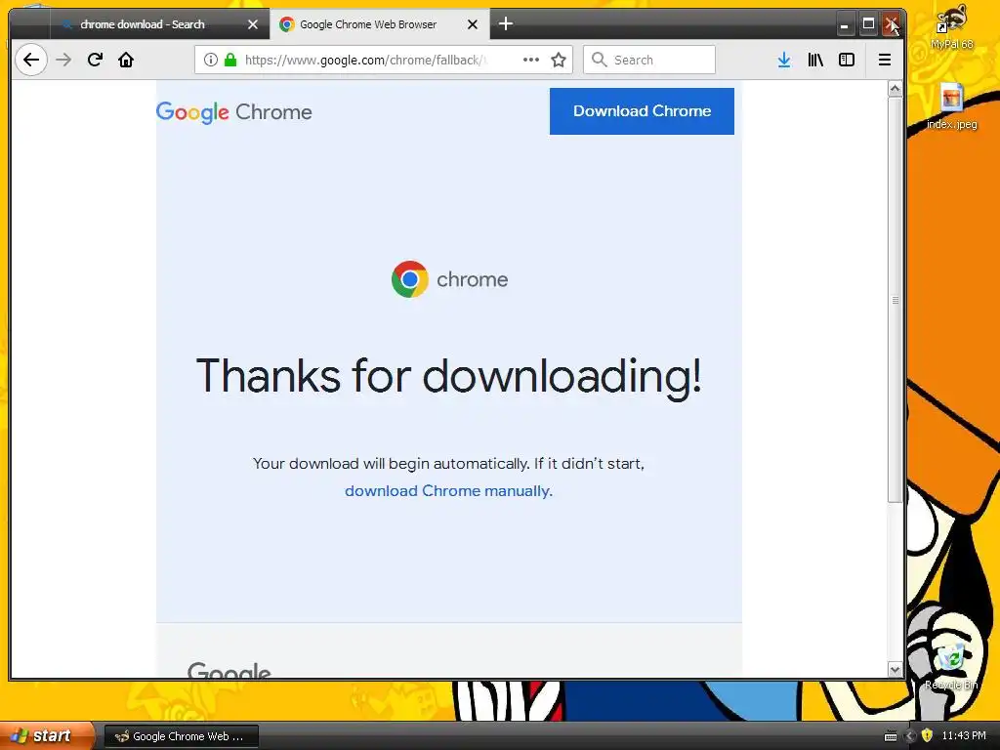Click into the Search box
The image size is (1000, 750).
tap(649, 60)
